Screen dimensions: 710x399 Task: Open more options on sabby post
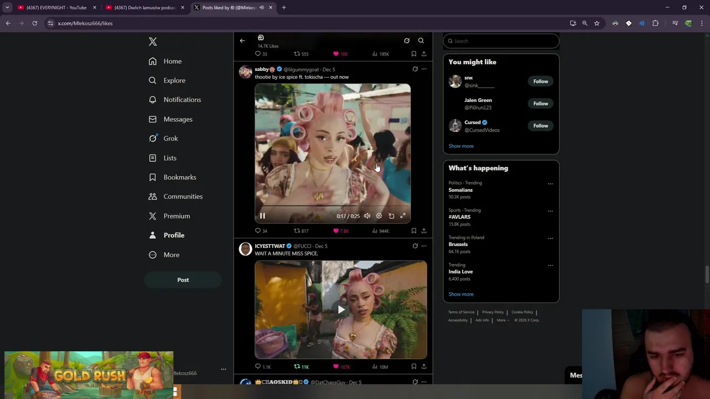pos(424,69)
